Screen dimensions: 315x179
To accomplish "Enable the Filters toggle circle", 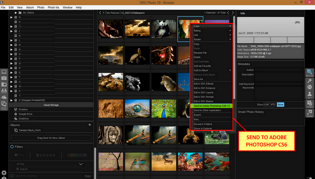I will click(x=12, y=147).
